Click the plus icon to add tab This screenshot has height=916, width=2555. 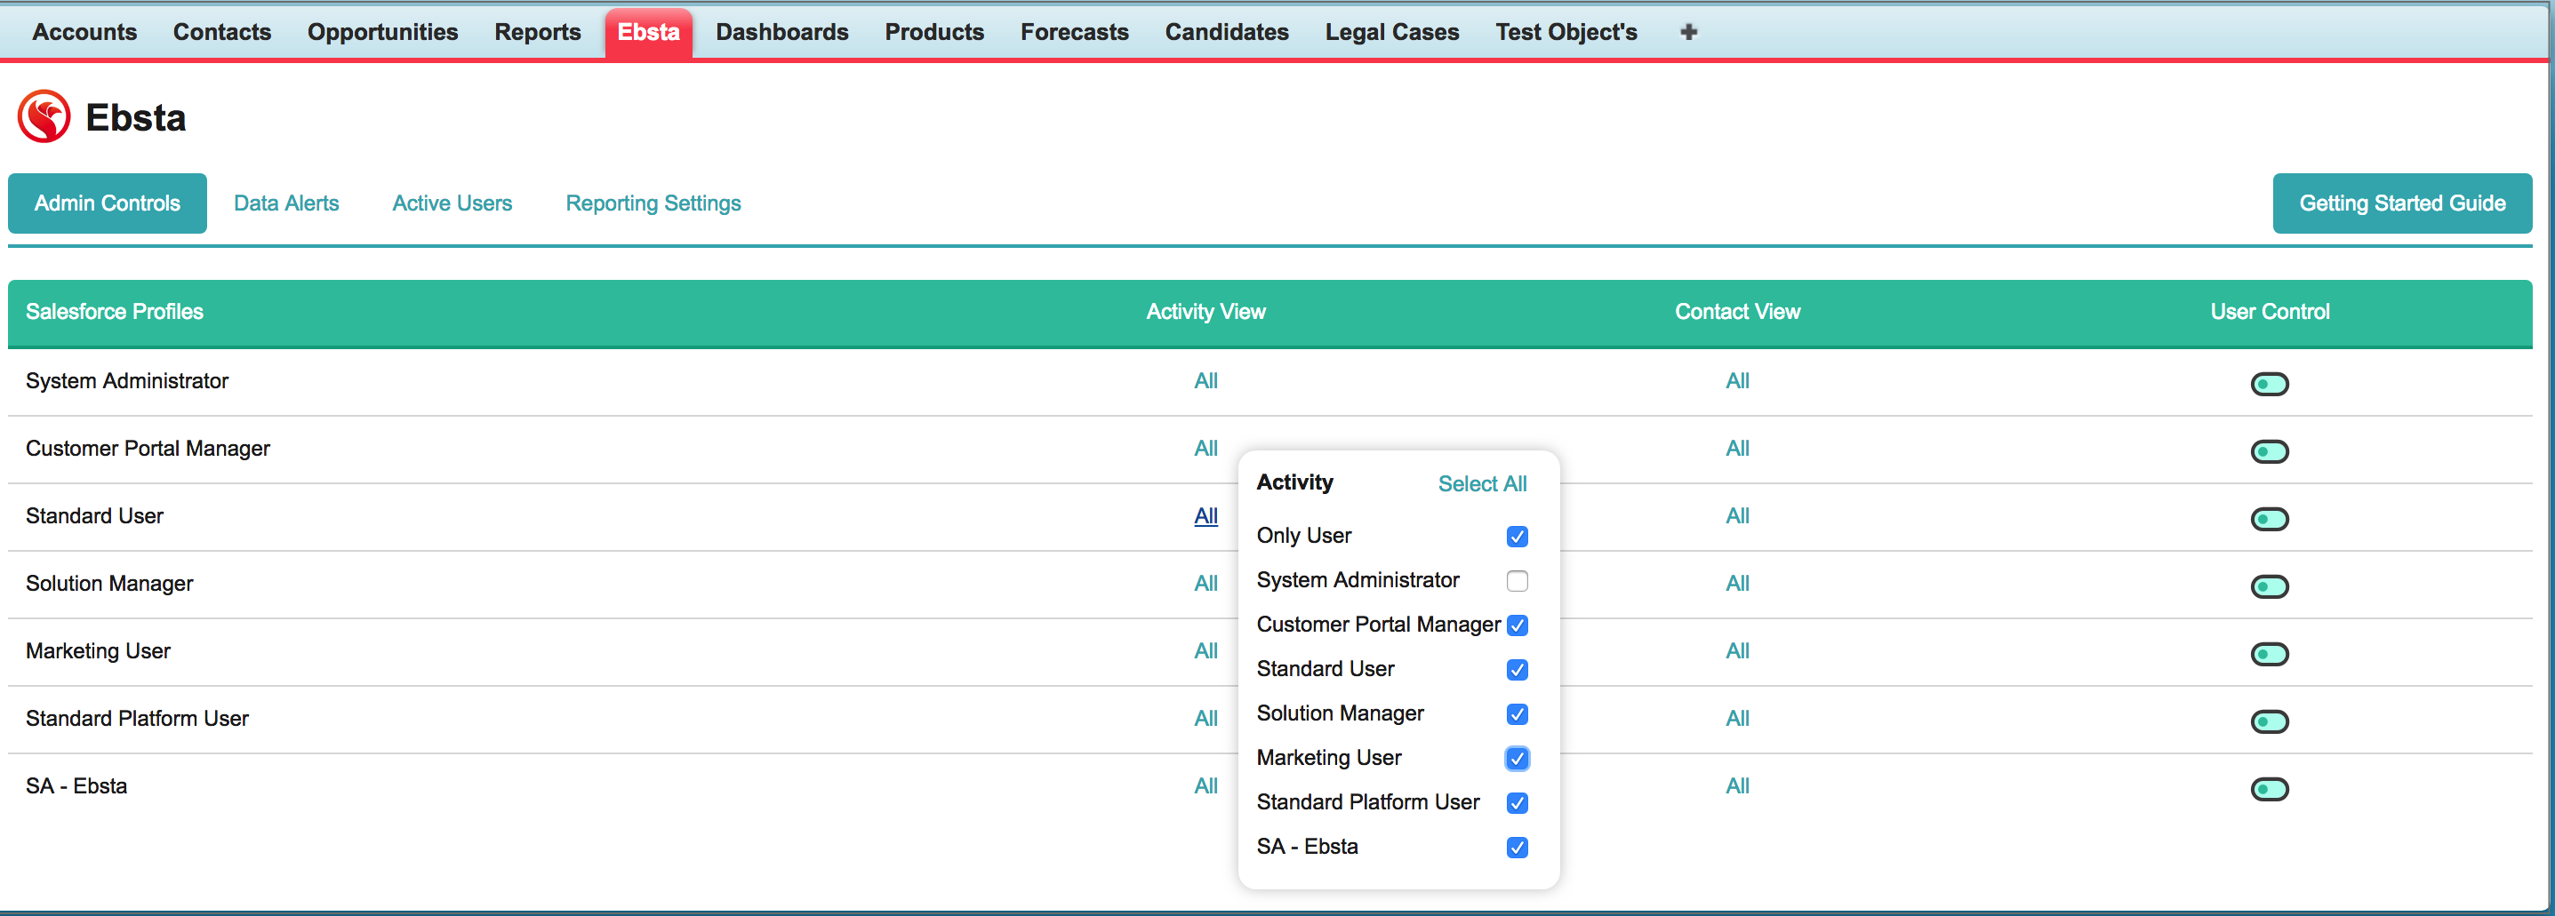[1688, 33]
